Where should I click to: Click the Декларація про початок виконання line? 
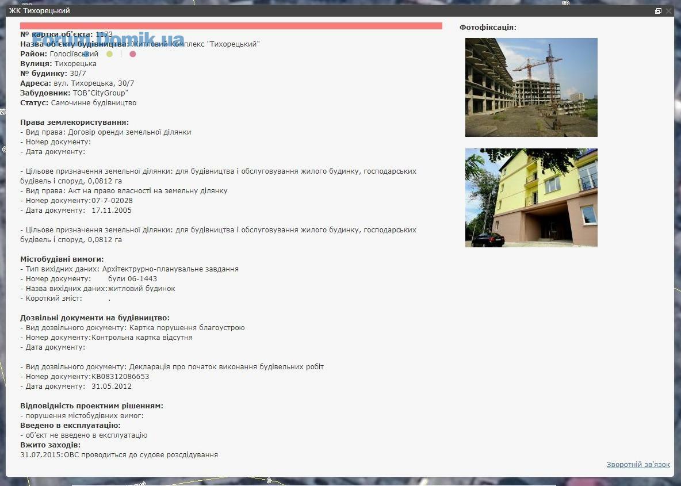(x=172, y=366)
